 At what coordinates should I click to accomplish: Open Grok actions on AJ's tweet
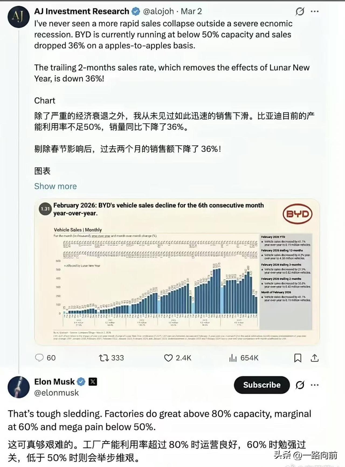click(300, 11)
